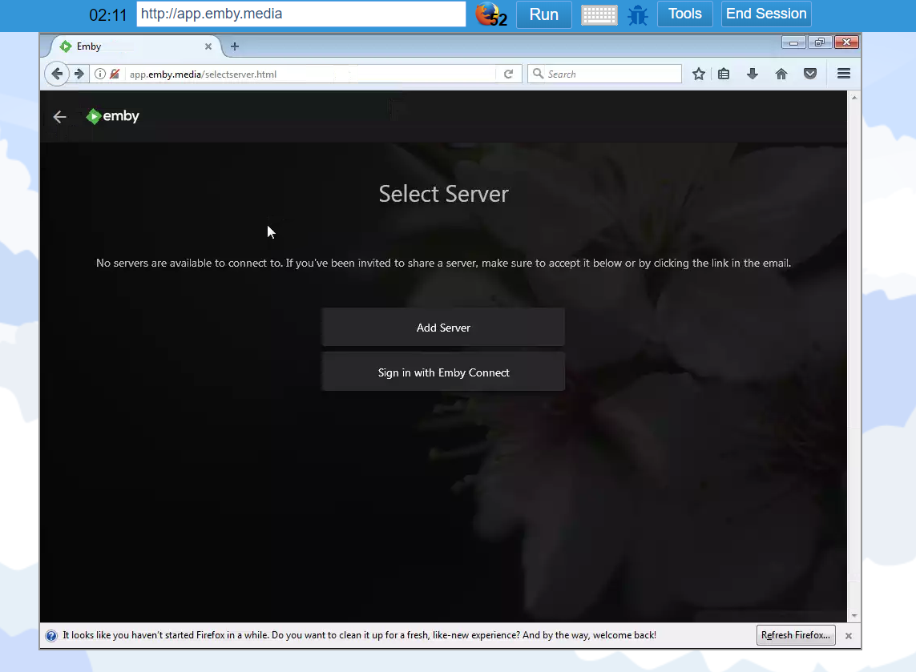This screenshot has height=672, width=916.
Task: Click the Emby back arrow icon
Action: click(59, 117)
